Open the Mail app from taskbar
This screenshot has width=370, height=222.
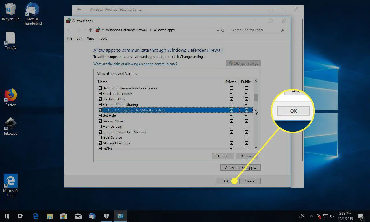[x=78, y=216]
